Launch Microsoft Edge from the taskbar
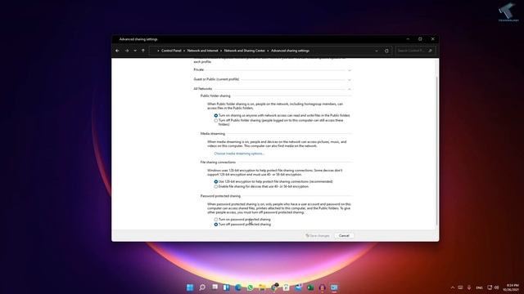524x294 pixels. 238,287
